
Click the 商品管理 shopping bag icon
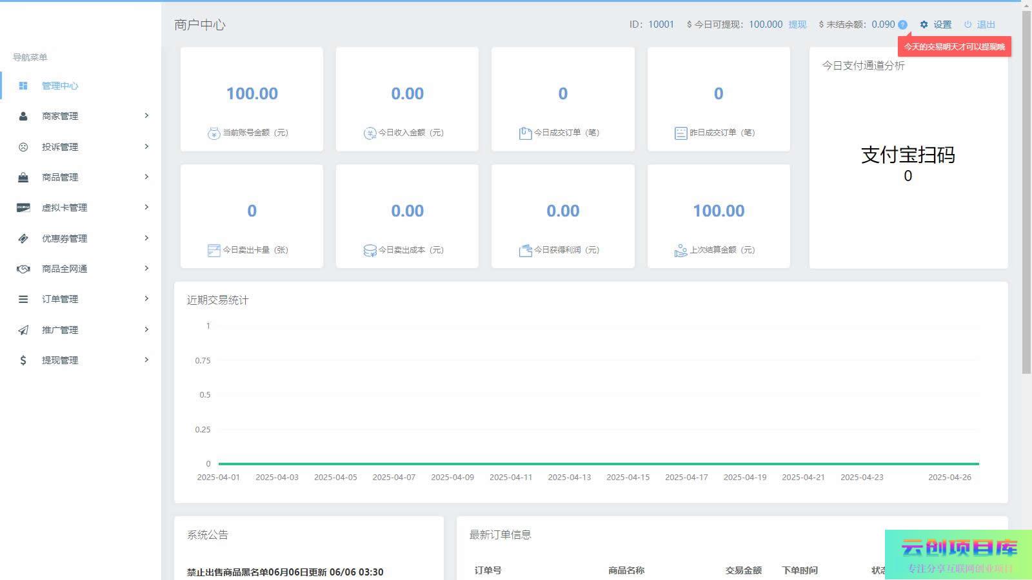tap(23, 177)
